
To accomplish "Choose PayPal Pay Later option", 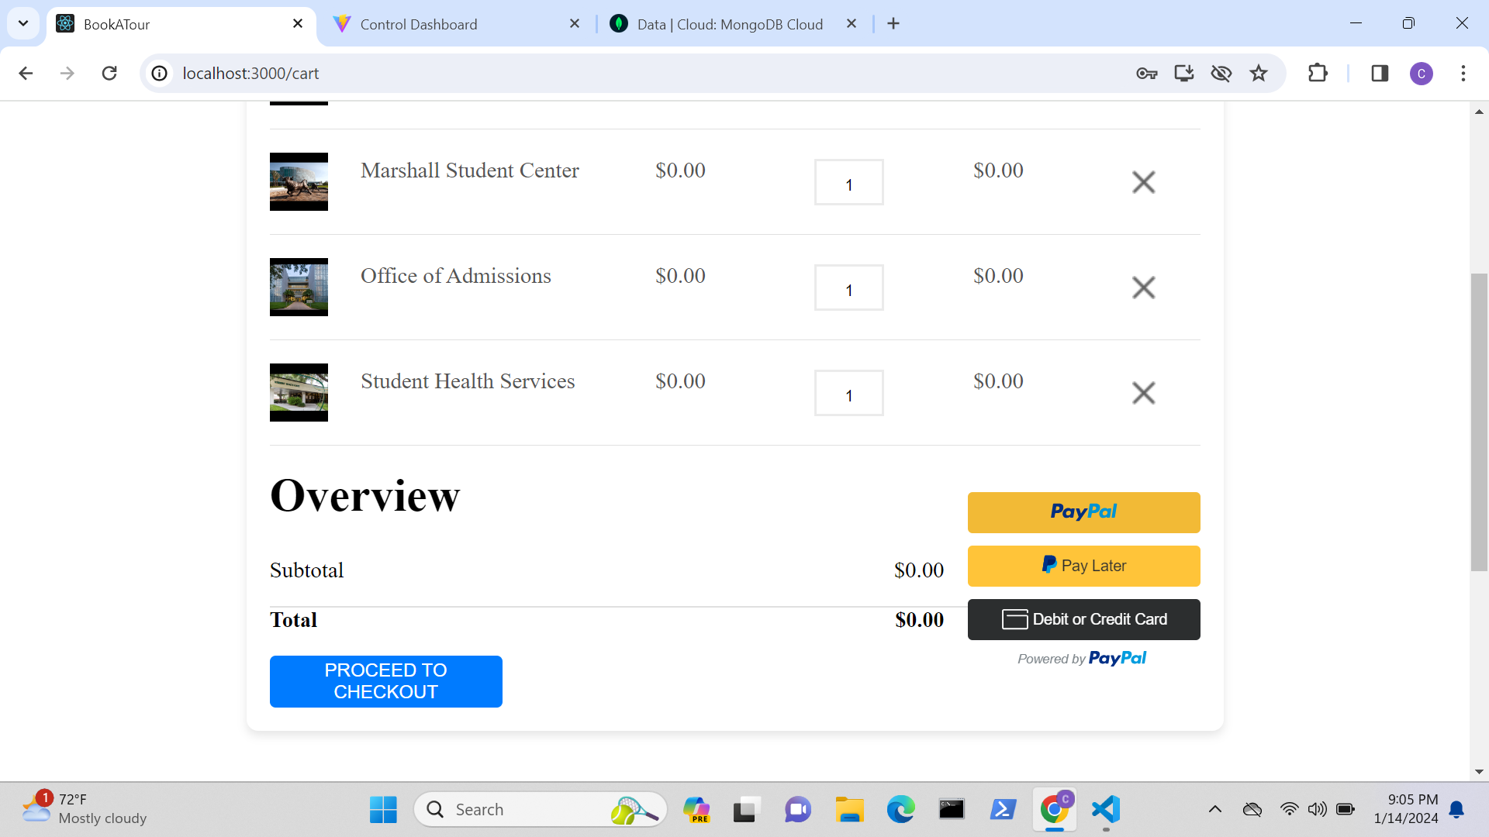I will tap(1083, 566).
